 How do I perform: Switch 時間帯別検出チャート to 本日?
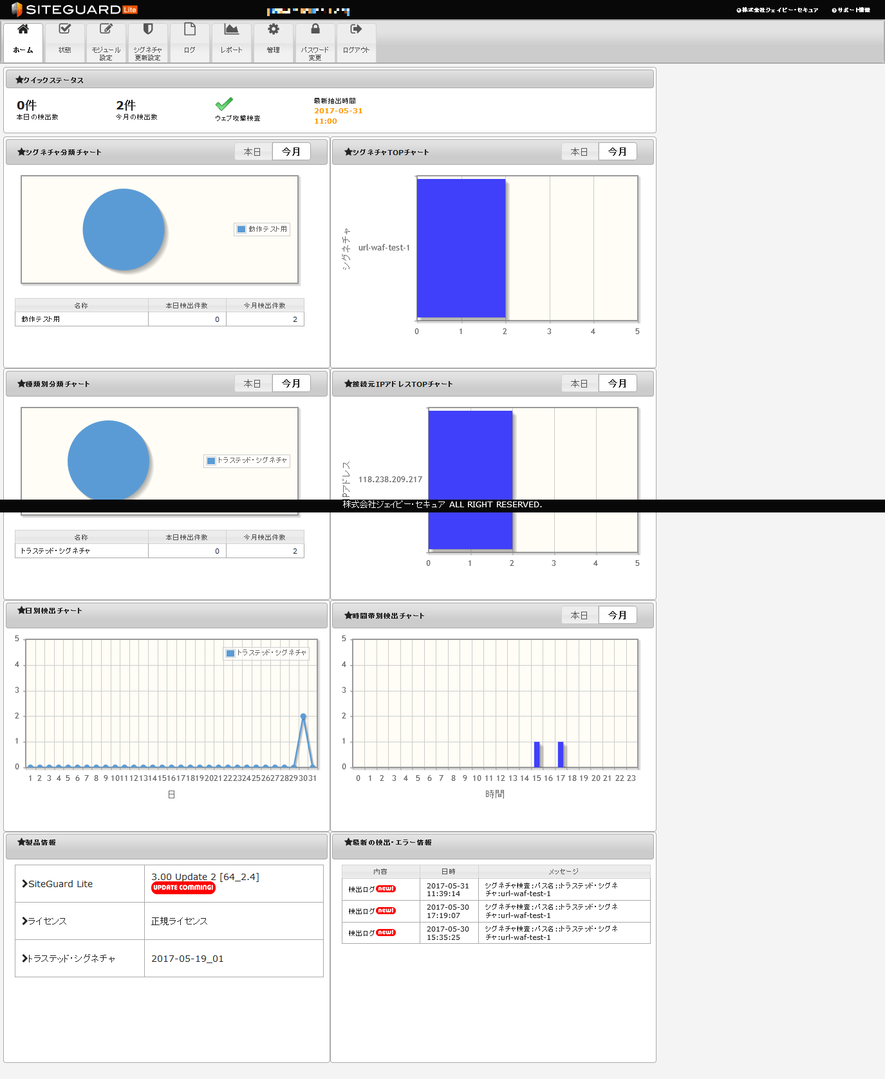click(580, 615)
